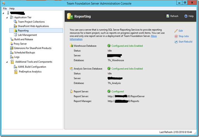The height and width of the screenshot is (137, 199).
Task: Select the Lab Management node
Action: click(x=27, y=35)
